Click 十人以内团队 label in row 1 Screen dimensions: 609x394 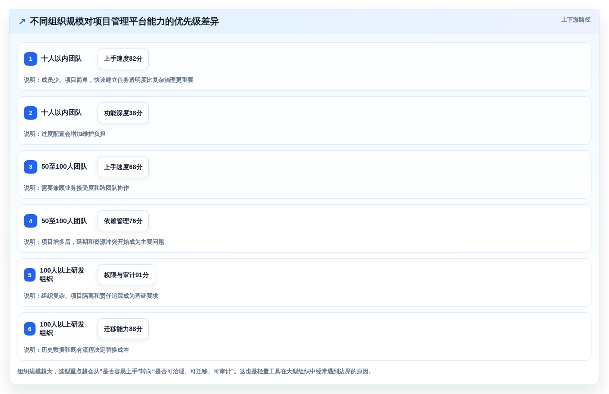(62, 58)
